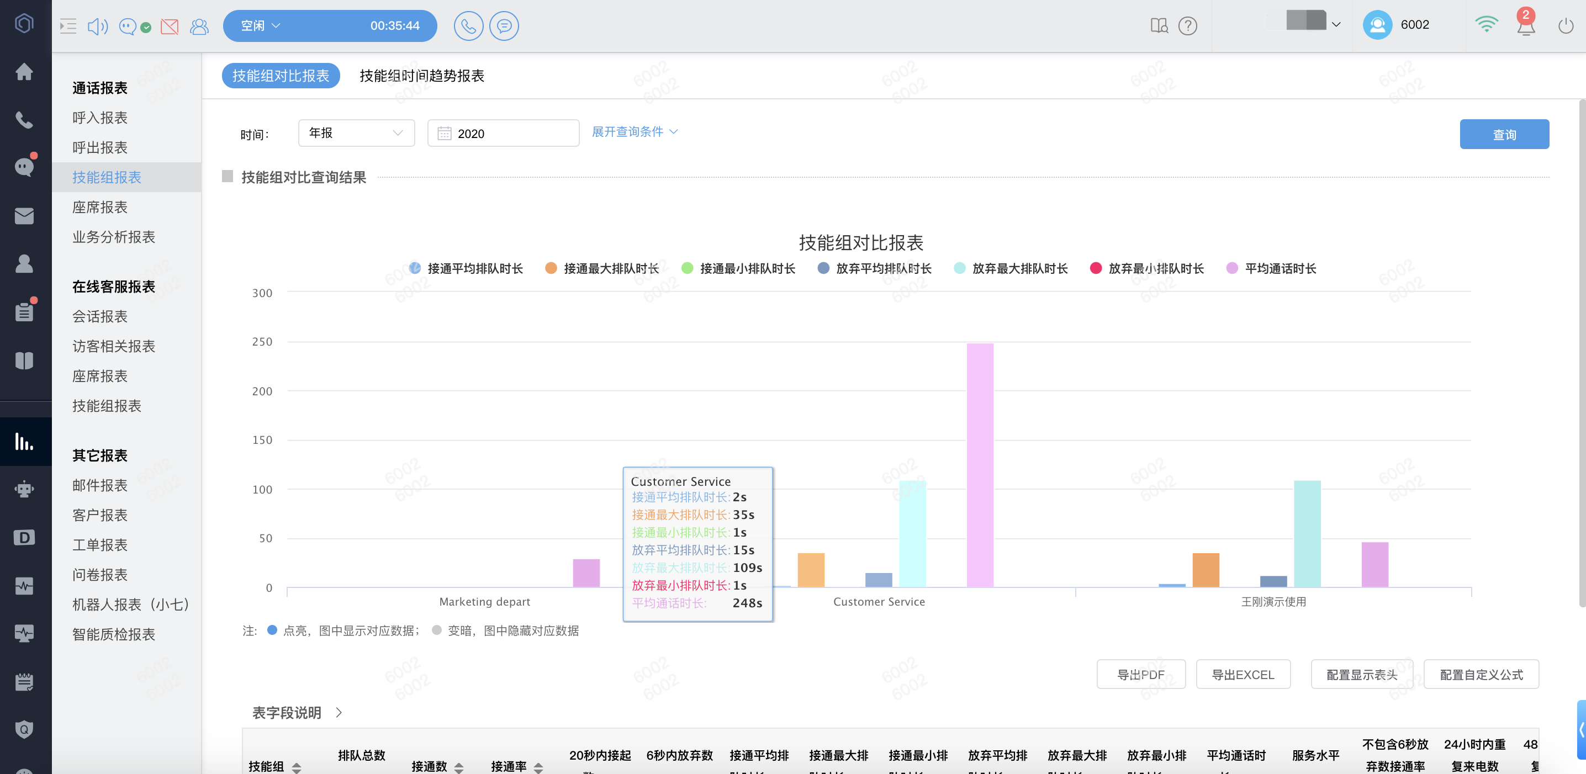This screenshot has height=774, width=1586.
Task: Open the blue side panel handle at right edge
Action: (x=1581, y=730)
